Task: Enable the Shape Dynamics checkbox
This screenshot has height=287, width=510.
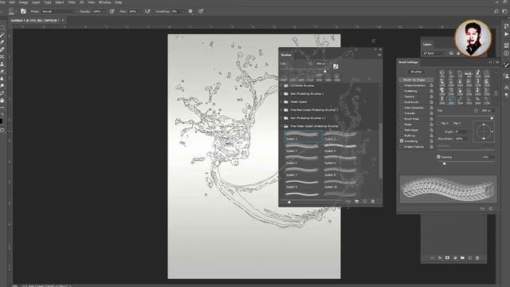Action: (402, 85)
